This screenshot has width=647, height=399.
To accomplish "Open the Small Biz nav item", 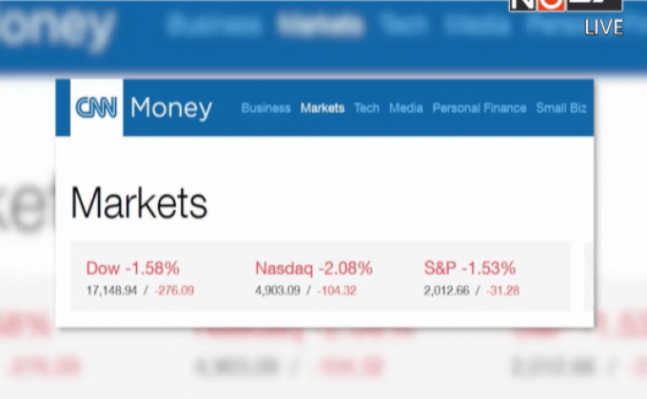I will 561,108.
